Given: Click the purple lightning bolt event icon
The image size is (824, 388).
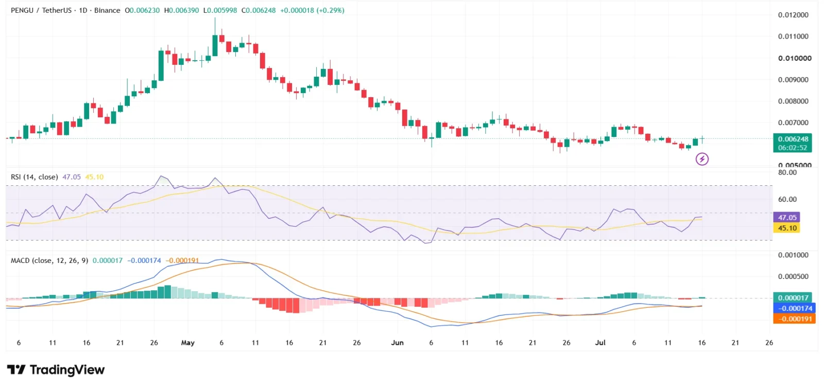Looking at the screenshot, I should pyautogui.click(x=702, y=159).
